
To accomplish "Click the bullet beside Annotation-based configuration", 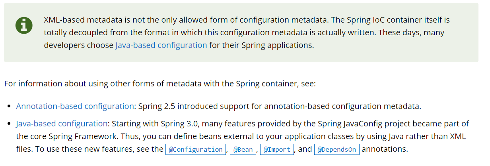I will (x=10, y=107).
